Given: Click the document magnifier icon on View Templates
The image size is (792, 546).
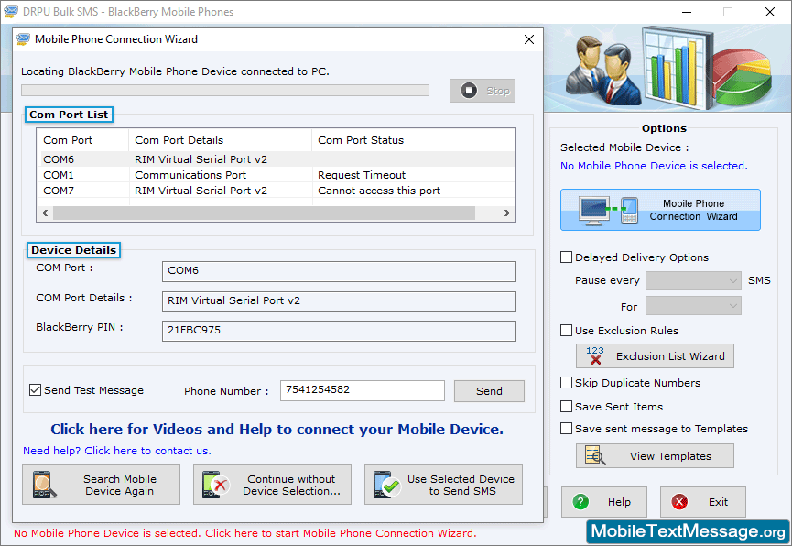Looking at the screenshot, I should pos(595,455).
